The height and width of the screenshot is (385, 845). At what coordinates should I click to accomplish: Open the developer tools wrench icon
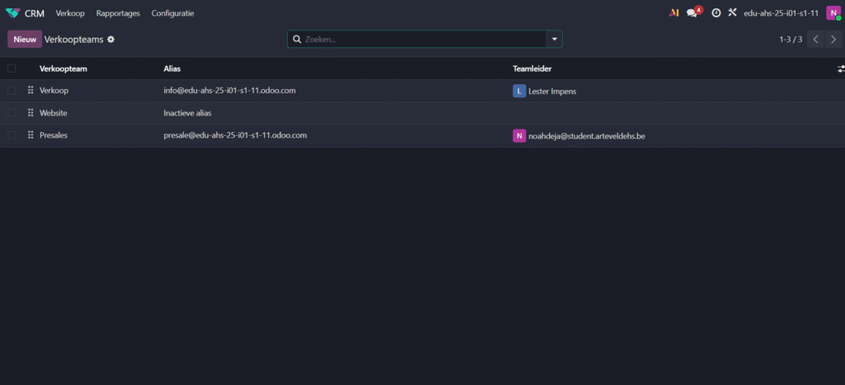click(x=731, y=13)
